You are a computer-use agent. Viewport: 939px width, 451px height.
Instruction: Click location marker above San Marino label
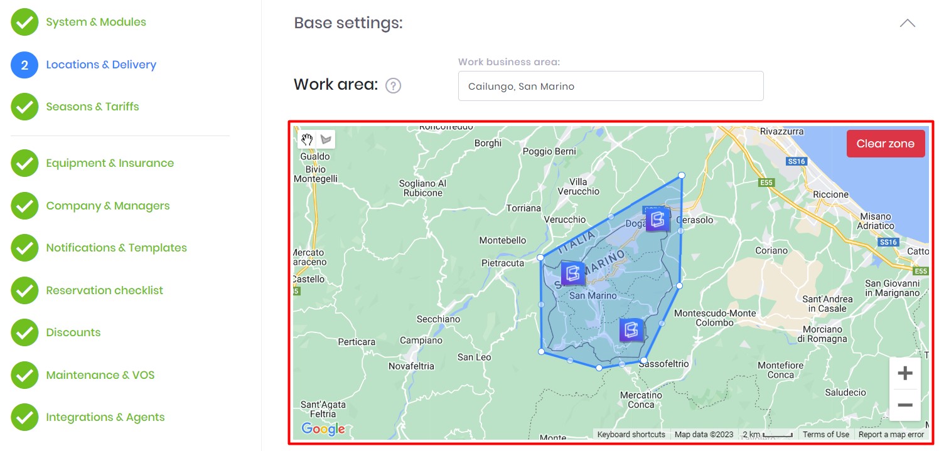coord(572,273)
